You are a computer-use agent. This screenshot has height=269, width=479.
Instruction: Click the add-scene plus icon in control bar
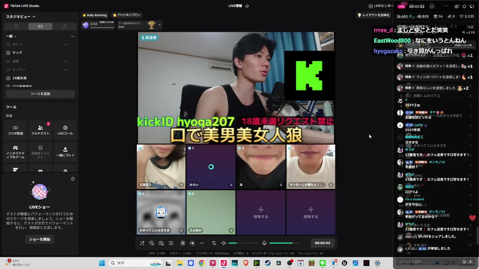[171, 243]
